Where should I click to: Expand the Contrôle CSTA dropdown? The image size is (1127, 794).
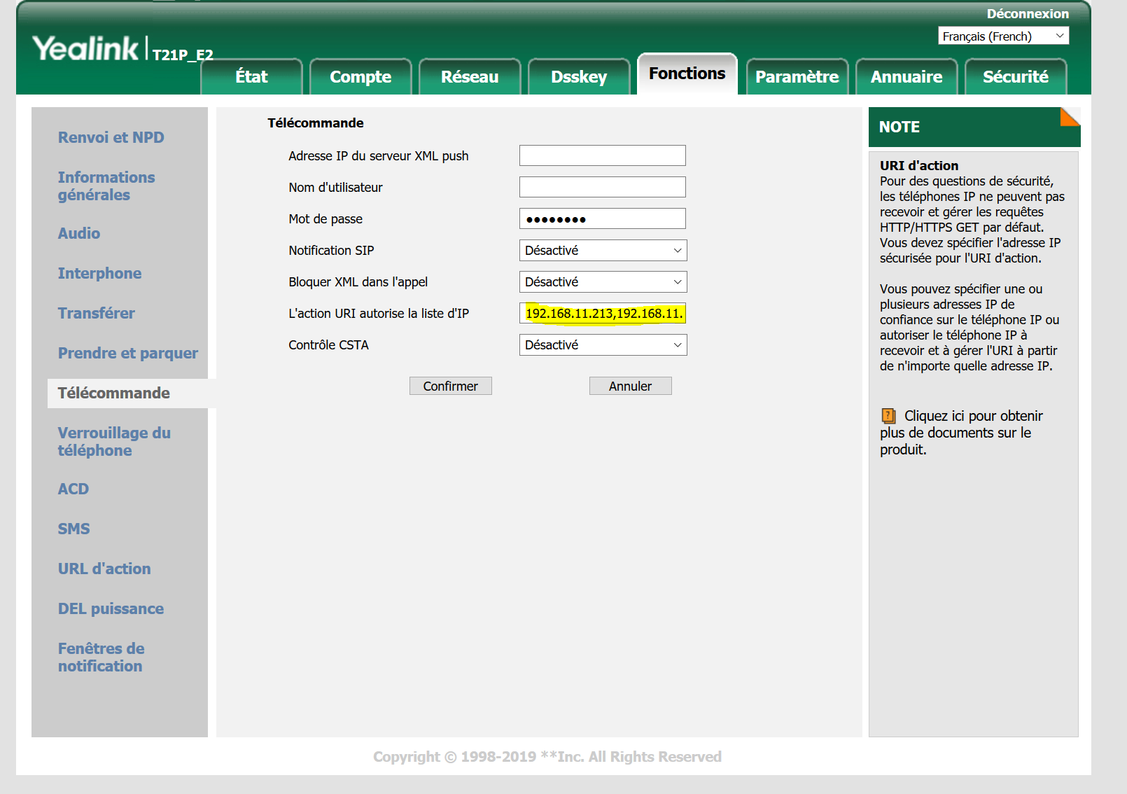[603, 345]
